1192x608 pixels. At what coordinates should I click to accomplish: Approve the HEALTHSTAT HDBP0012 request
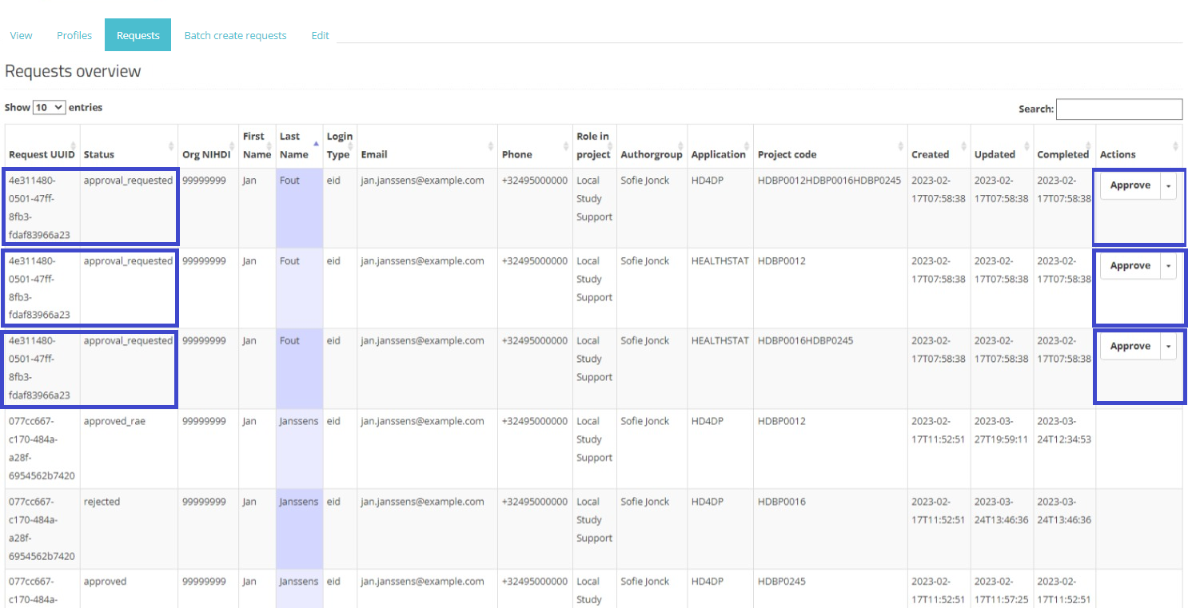coord(1130,266)
